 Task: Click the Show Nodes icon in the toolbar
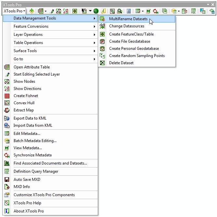pos(58,11)
